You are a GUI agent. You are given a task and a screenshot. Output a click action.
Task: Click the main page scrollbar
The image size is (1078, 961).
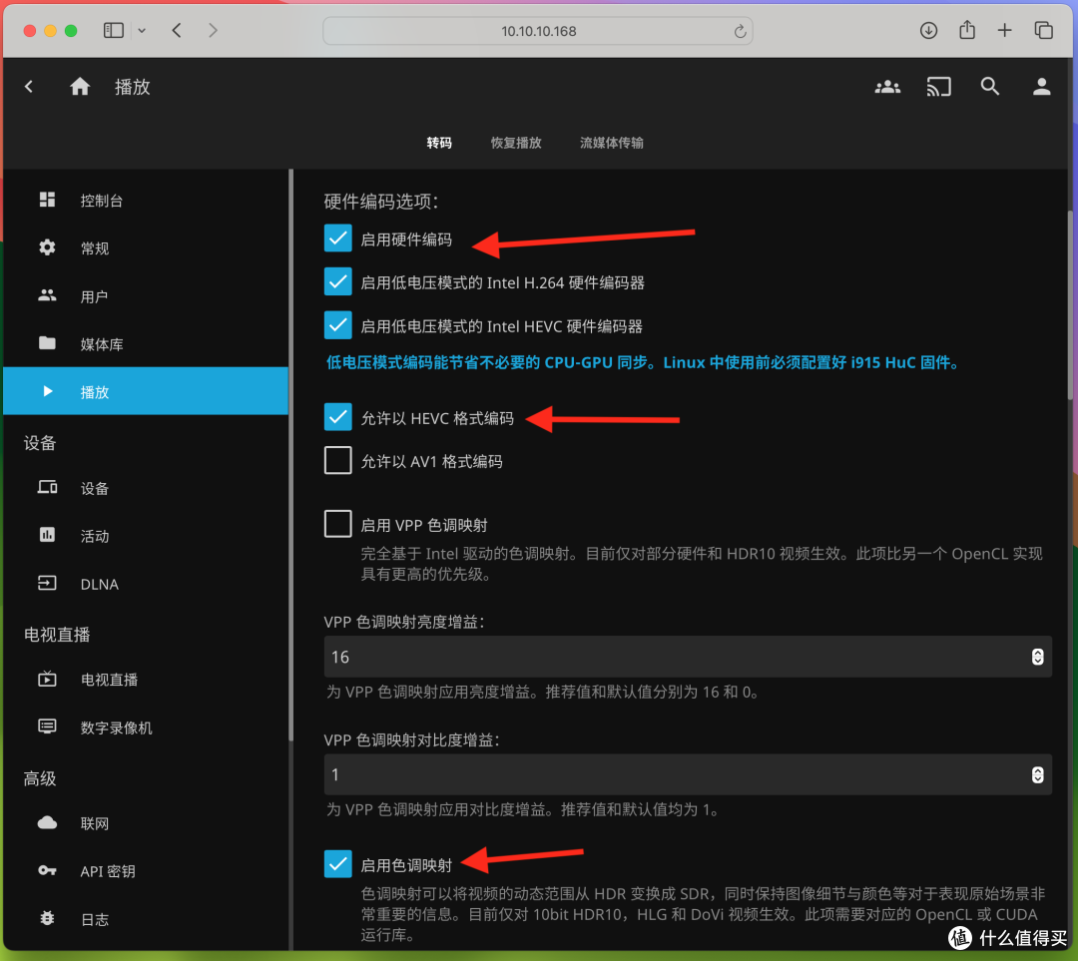coord(1069,305)
